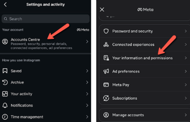Close the Meta Accounts Centre panel
The image size is (190, 122).
(102, 9)
